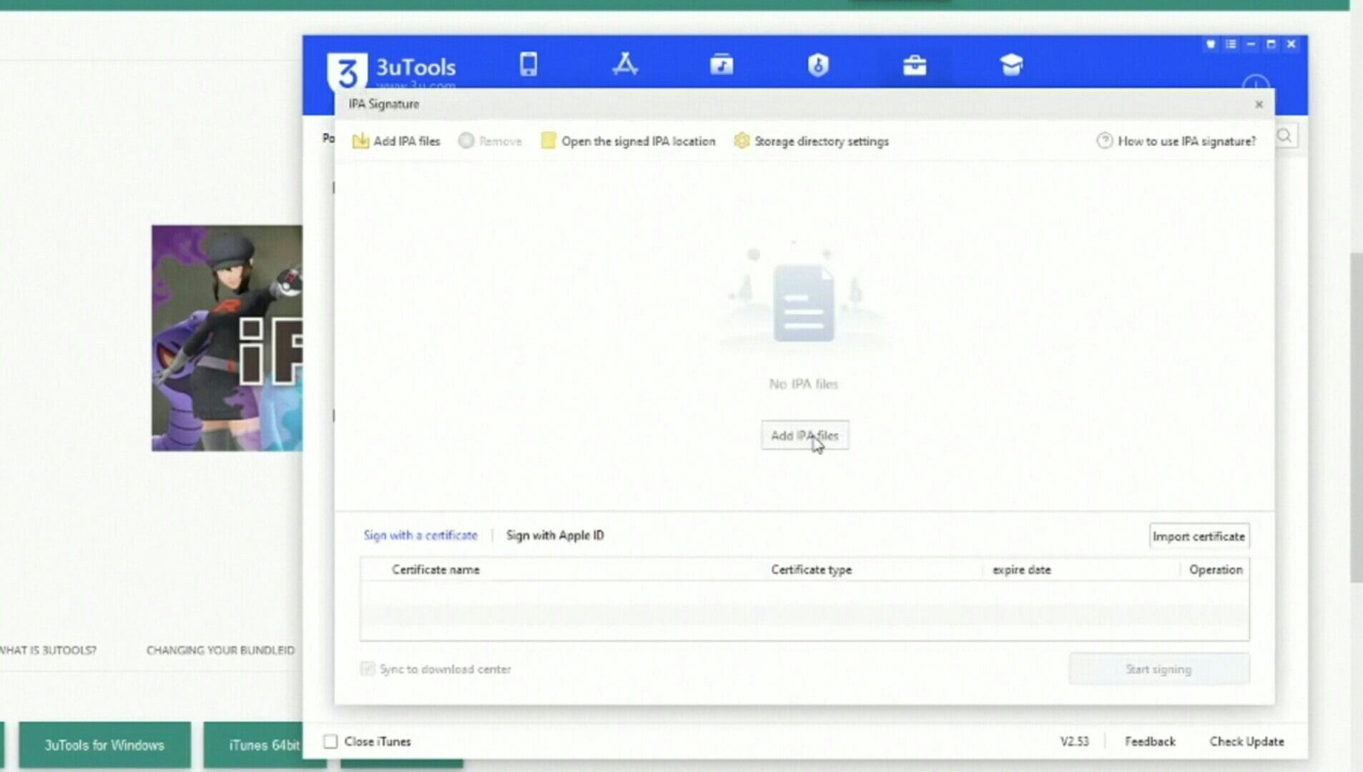
Task: Click the expire date column header
Action: (x=1021, y=570)
